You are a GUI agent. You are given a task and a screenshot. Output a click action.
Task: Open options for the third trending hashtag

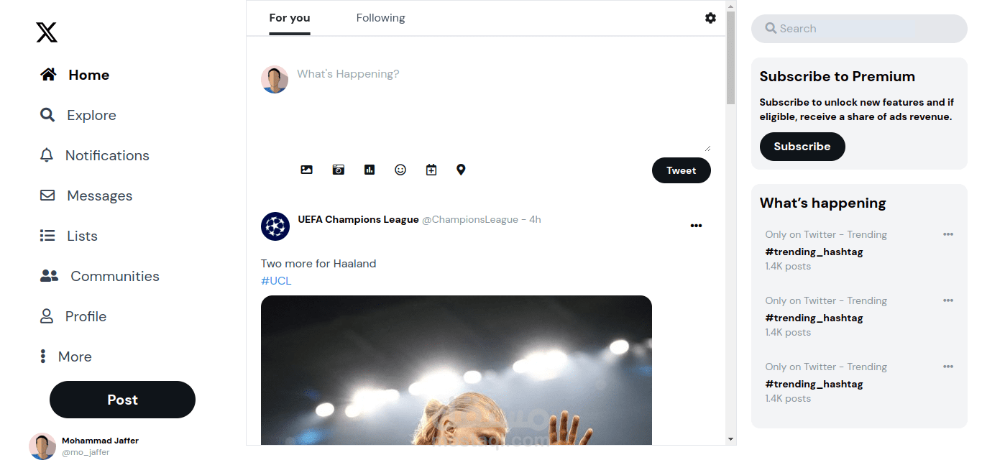[948, 367]
